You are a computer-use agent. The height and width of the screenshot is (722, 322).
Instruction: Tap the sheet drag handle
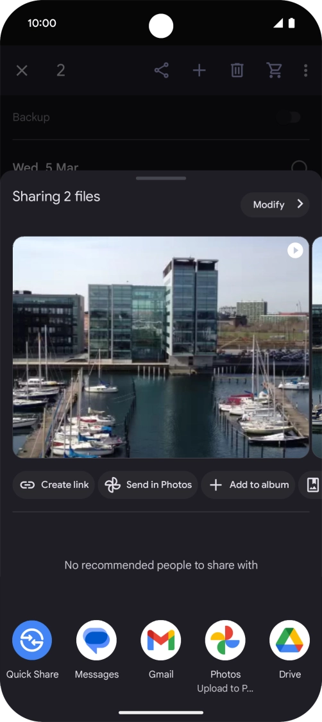coord(161,178)
